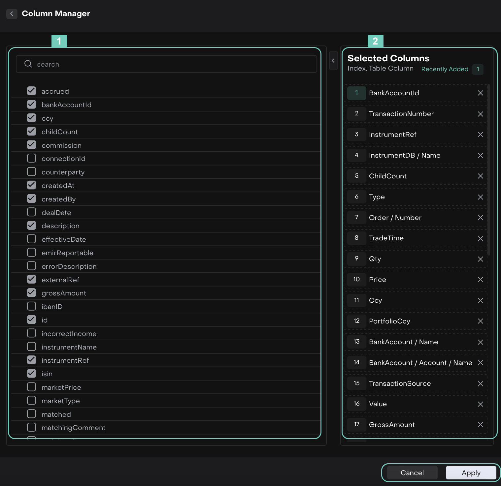
Task: Remove GrossAmount from selected columns
Action: 480,425
